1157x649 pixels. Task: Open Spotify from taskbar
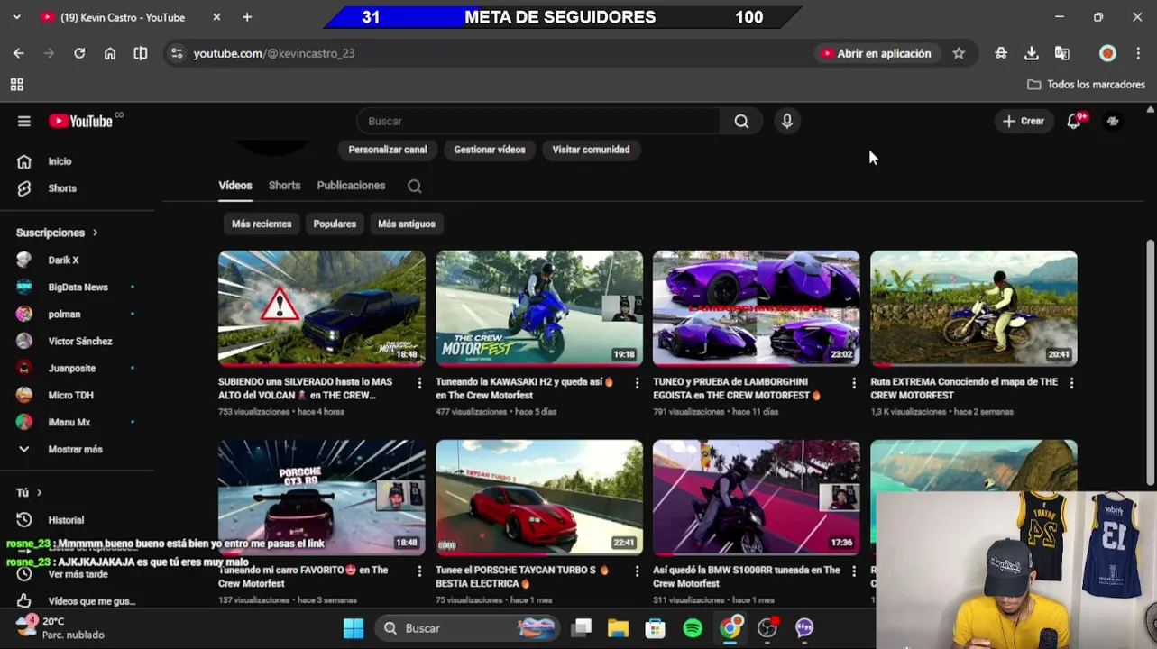point(693,627)
